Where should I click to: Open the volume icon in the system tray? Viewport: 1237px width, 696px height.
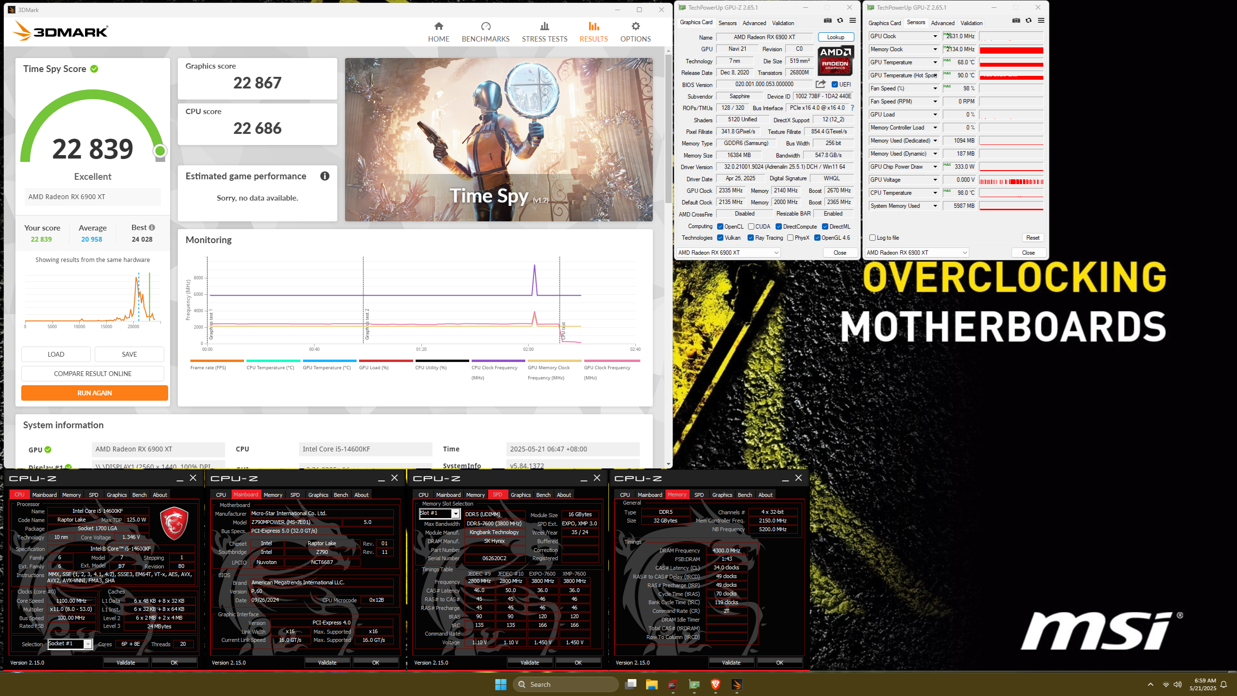(1178, 684)
